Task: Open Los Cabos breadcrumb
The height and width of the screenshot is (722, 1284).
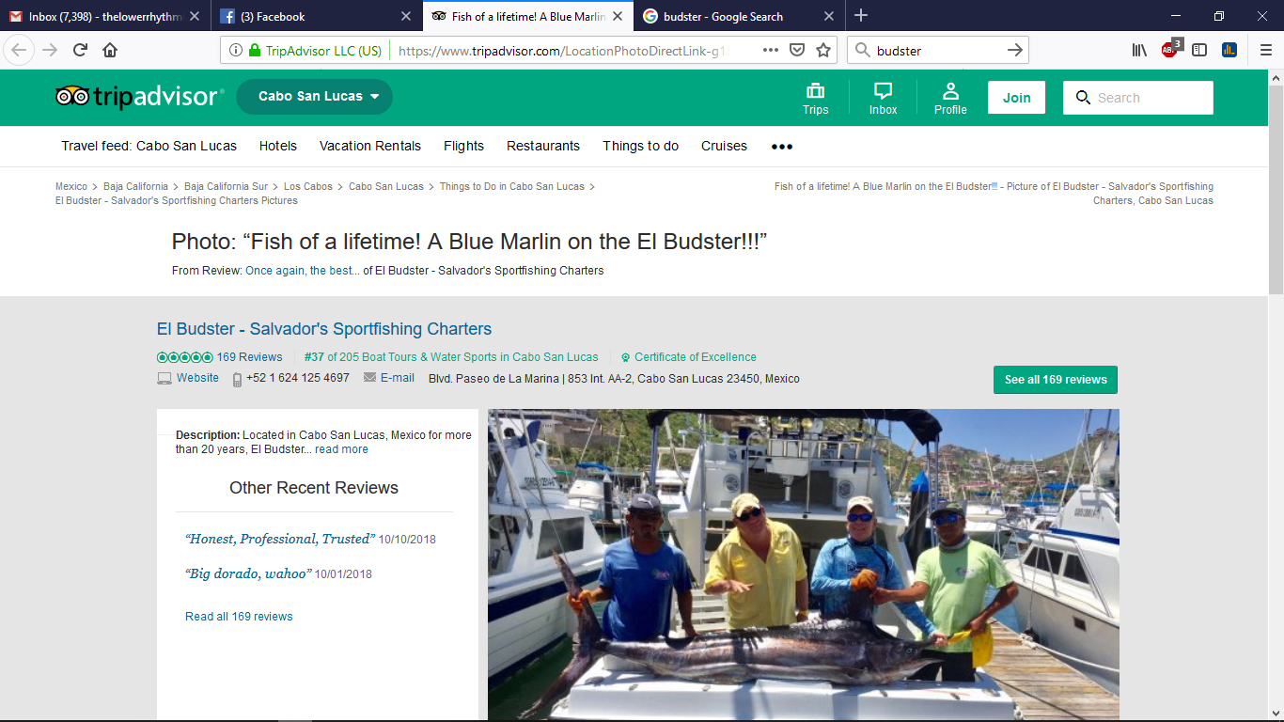Action: point(308,186)
